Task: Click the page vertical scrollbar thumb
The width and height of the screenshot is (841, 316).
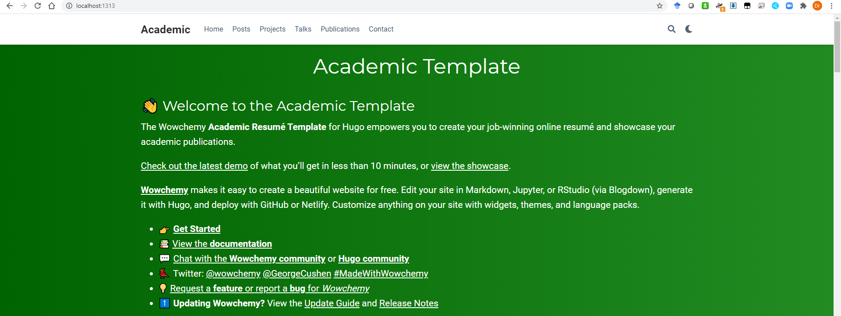Action: click(x=837, y=47)
